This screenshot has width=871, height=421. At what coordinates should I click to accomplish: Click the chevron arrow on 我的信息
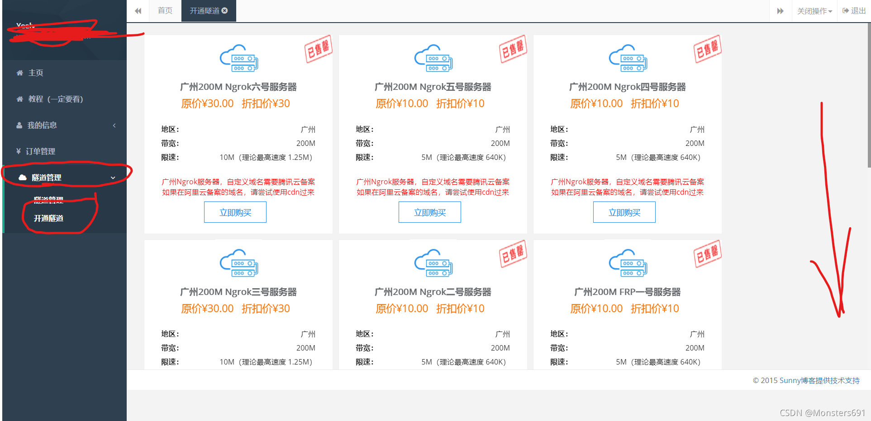tap(114, 125)
